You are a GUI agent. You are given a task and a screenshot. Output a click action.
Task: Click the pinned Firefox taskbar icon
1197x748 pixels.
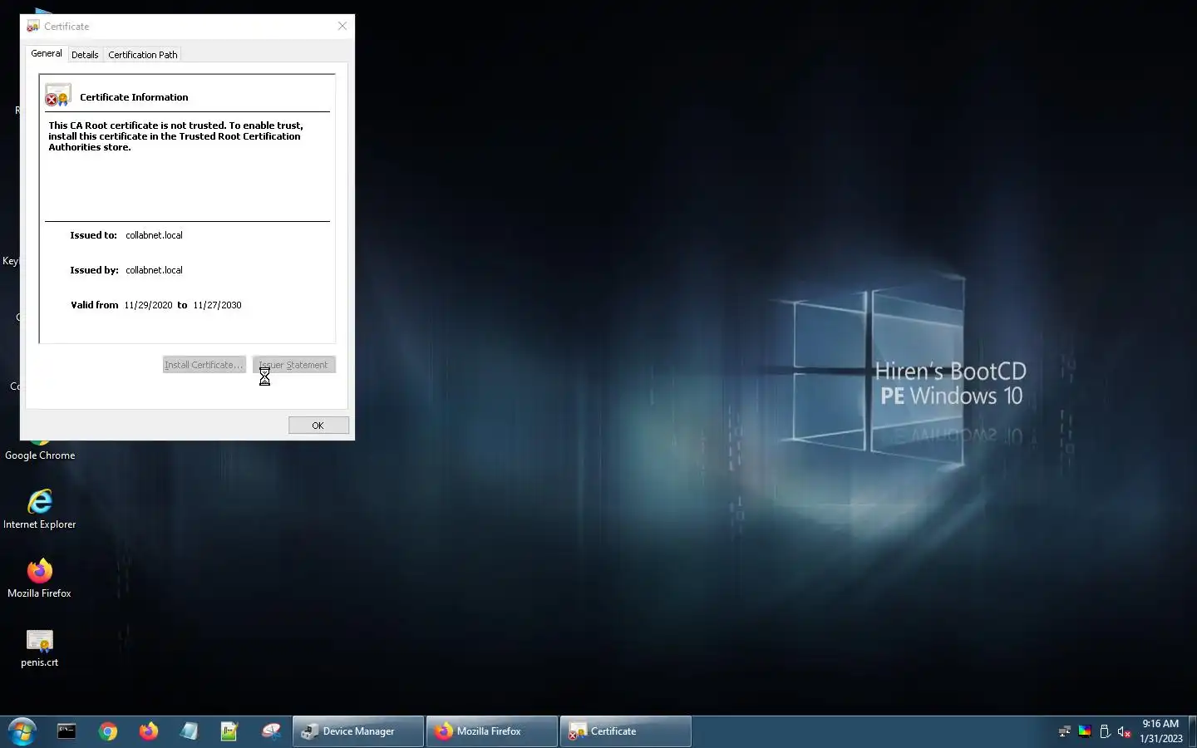coord(149,731)
